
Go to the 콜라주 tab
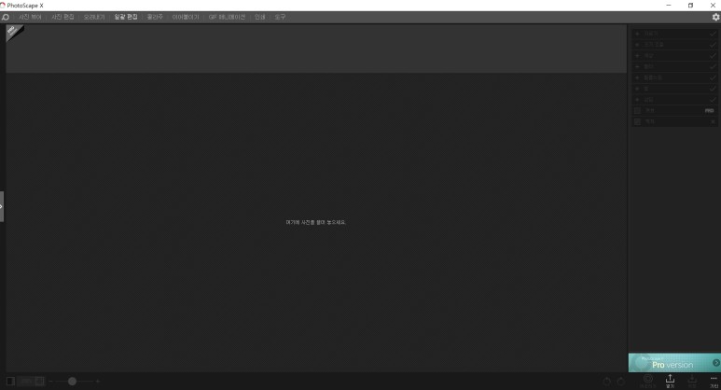(155, 17)
